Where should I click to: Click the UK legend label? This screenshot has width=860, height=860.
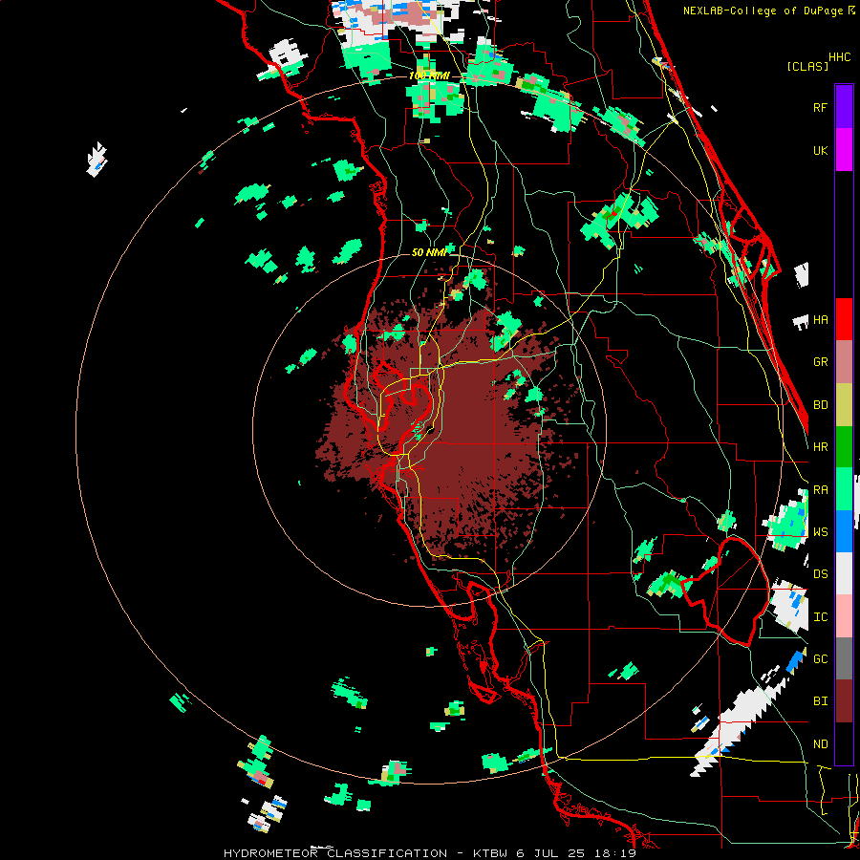point(820,150)
